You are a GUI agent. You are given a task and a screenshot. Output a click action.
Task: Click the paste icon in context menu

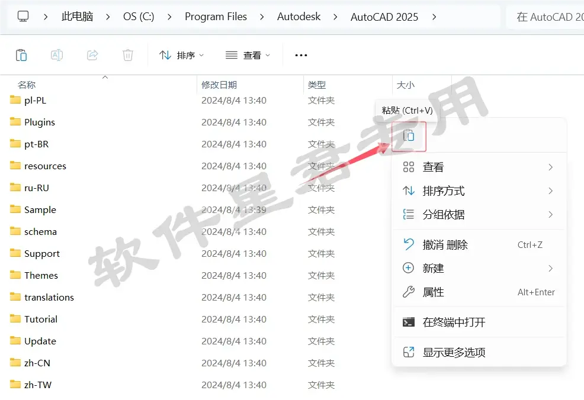click(x=409, y=136)
